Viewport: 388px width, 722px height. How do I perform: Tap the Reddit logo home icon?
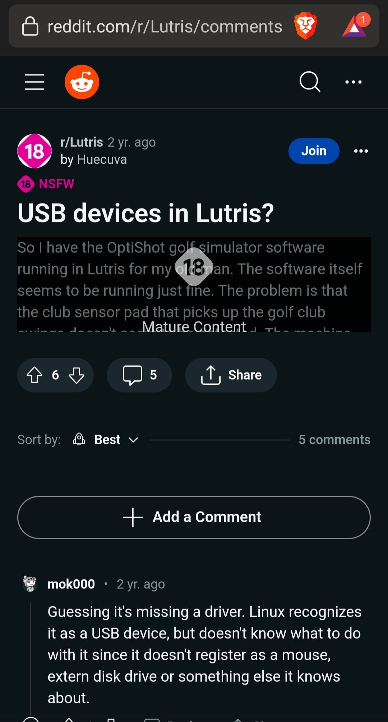[x=82, y=82]
